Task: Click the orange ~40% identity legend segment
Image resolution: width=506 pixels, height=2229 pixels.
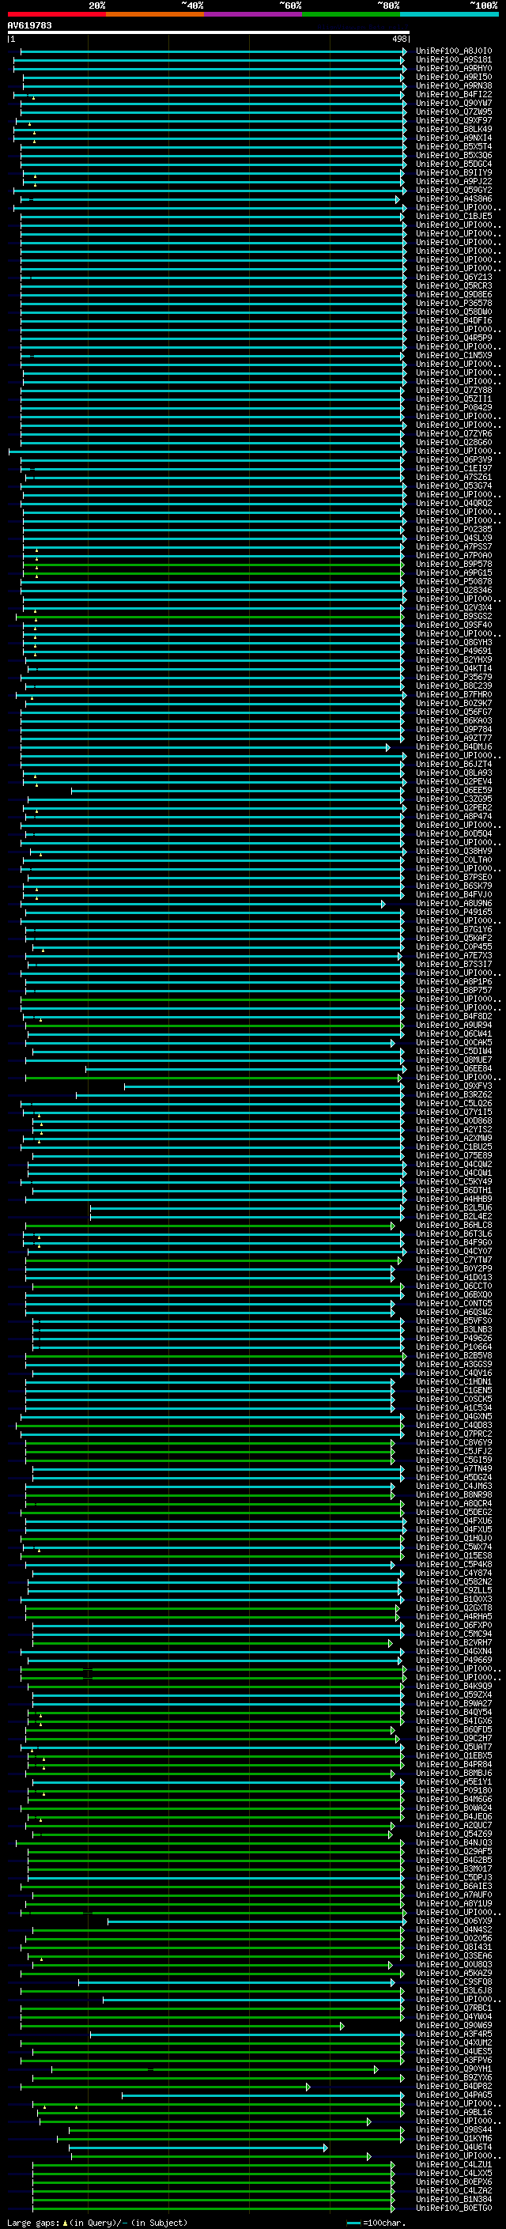Action: 155,14
